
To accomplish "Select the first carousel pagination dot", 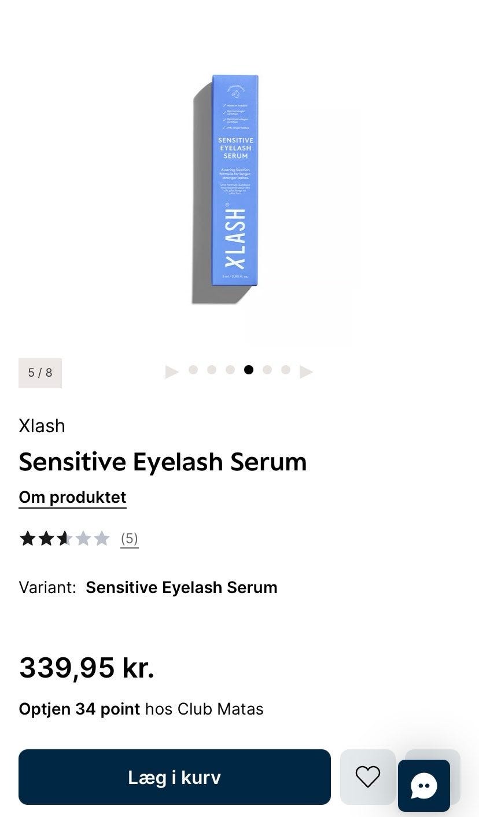I will point(193,370).
